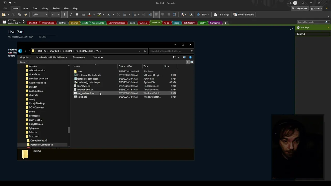Open the Insert ribbon tab

pos(25,9)
